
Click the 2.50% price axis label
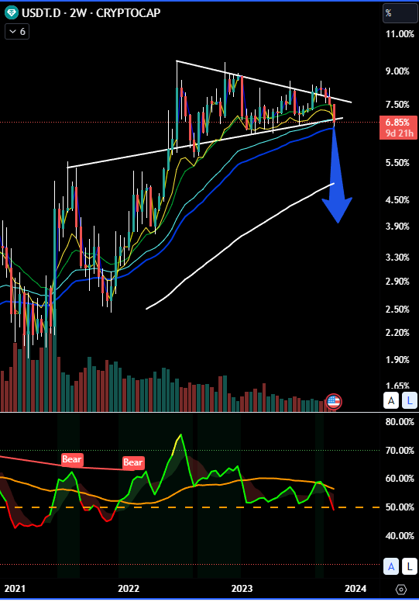[x=397, y=310]
